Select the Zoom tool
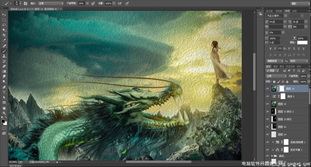 [4, 113]
